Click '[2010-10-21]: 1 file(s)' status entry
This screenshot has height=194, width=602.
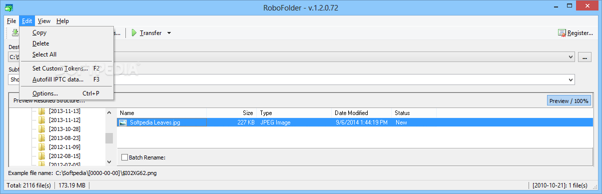[x=560, y=185]
